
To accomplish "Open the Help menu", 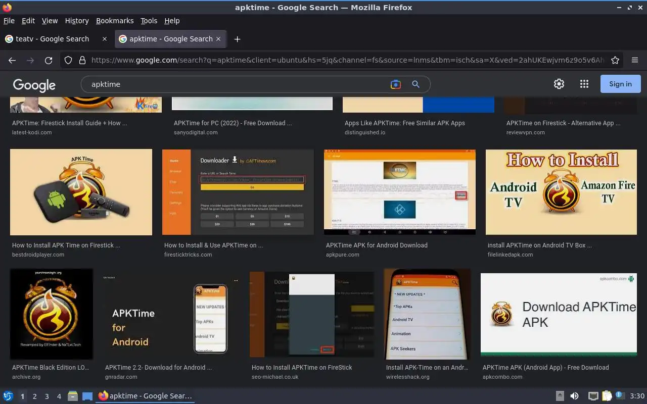I will [172, 21].
